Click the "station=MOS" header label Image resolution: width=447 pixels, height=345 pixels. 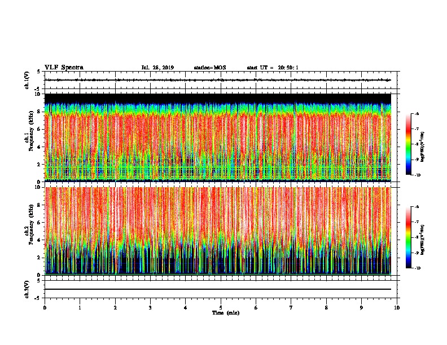(x=210, y=68)
